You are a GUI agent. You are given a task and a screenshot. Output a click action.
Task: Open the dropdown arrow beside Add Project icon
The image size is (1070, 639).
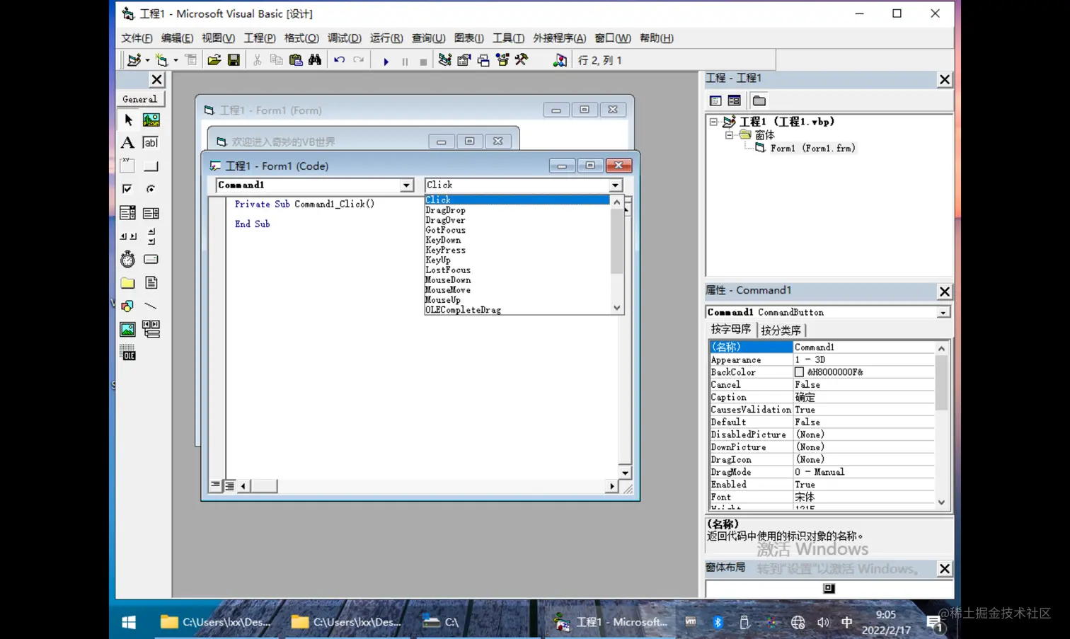(x=147, y=61)
